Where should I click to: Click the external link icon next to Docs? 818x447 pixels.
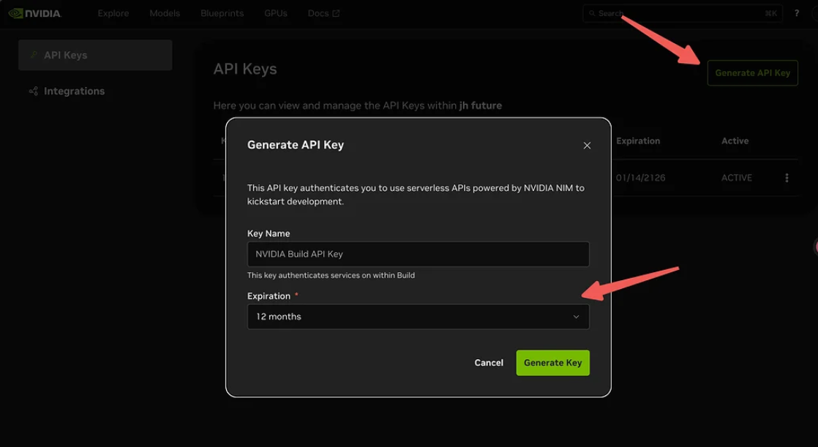pos(336,13)
